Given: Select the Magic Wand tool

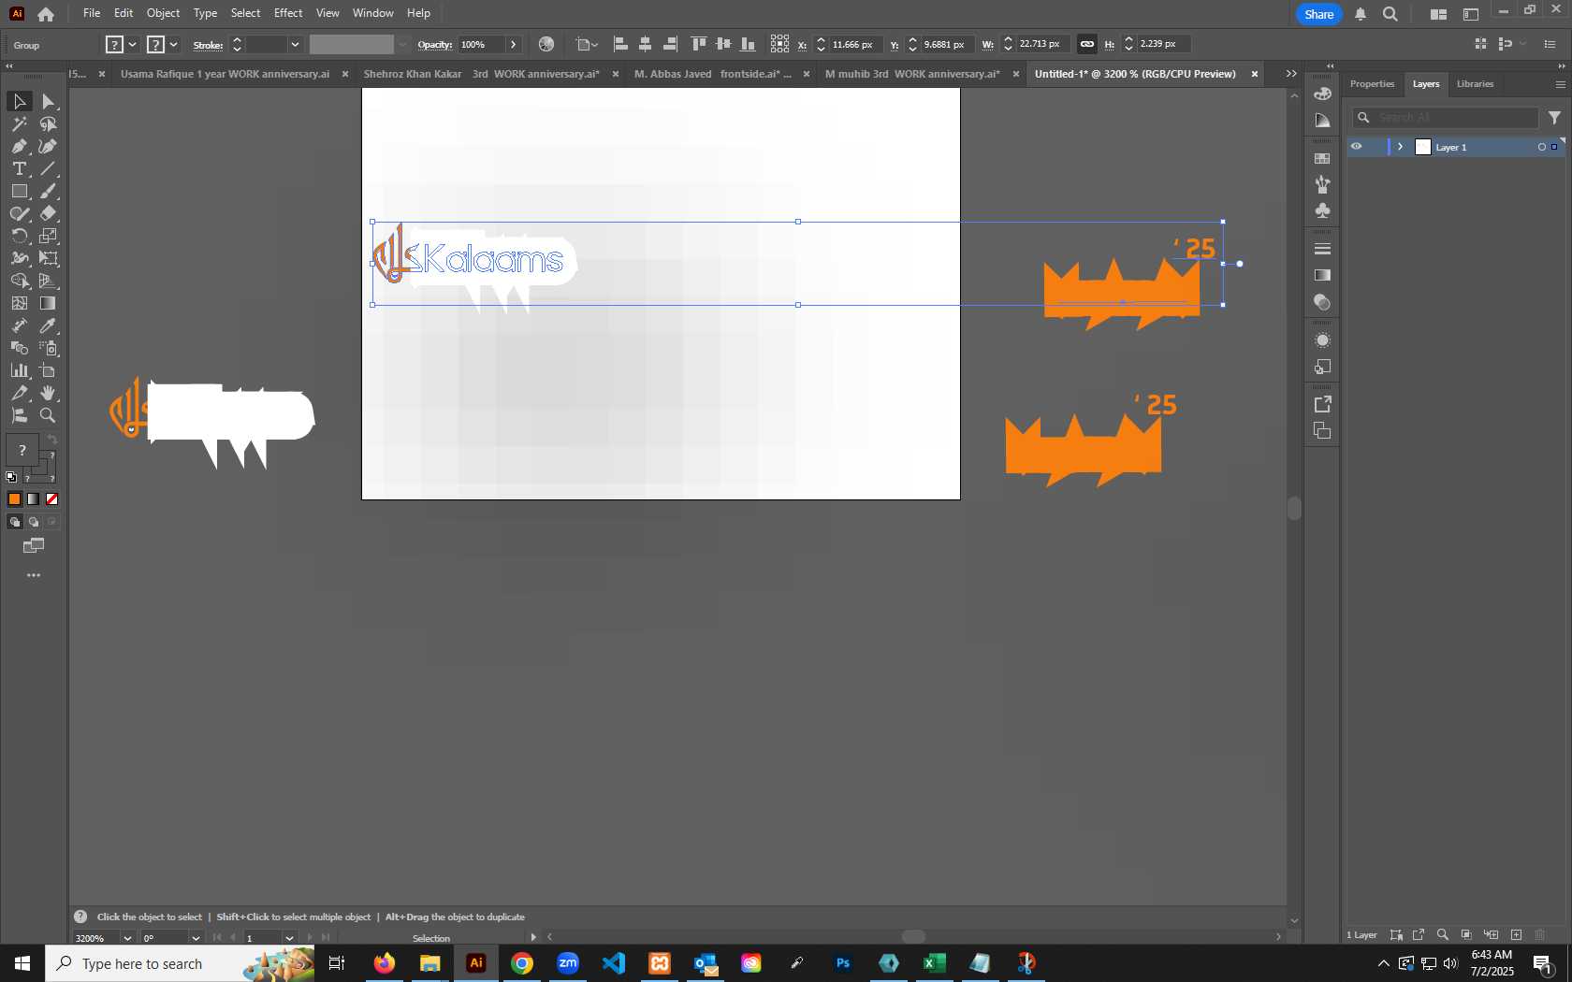Looking at the screenshot, I should pos(20,123).
